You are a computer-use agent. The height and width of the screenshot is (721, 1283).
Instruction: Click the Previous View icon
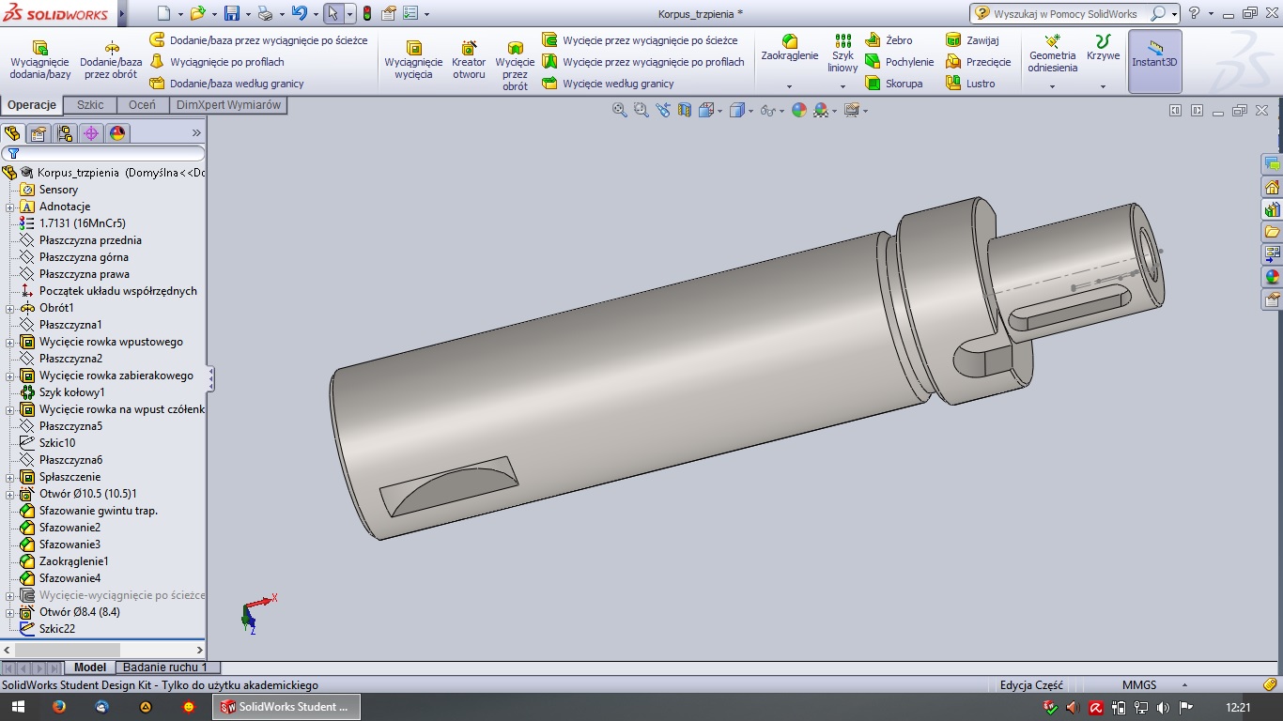[x=663, y=110]
